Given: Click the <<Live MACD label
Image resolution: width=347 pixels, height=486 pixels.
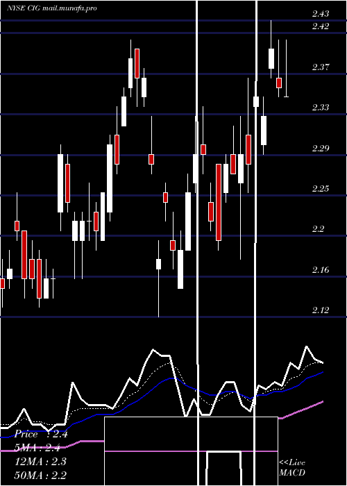Looking at the screenshot, I should (292, 467).
